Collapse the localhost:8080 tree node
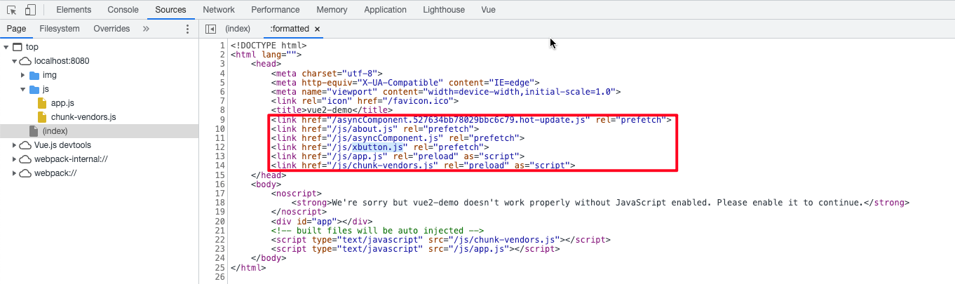Image resolution: width=955 pixels, height=284 pixels. tap(14, 61)
